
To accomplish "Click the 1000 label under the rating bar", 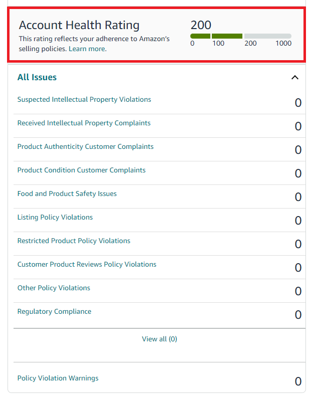I will (283, 44).
